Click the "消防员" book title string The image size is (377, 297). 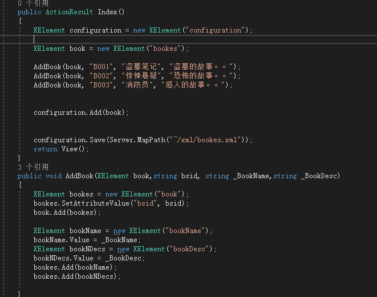pos(136,85)
